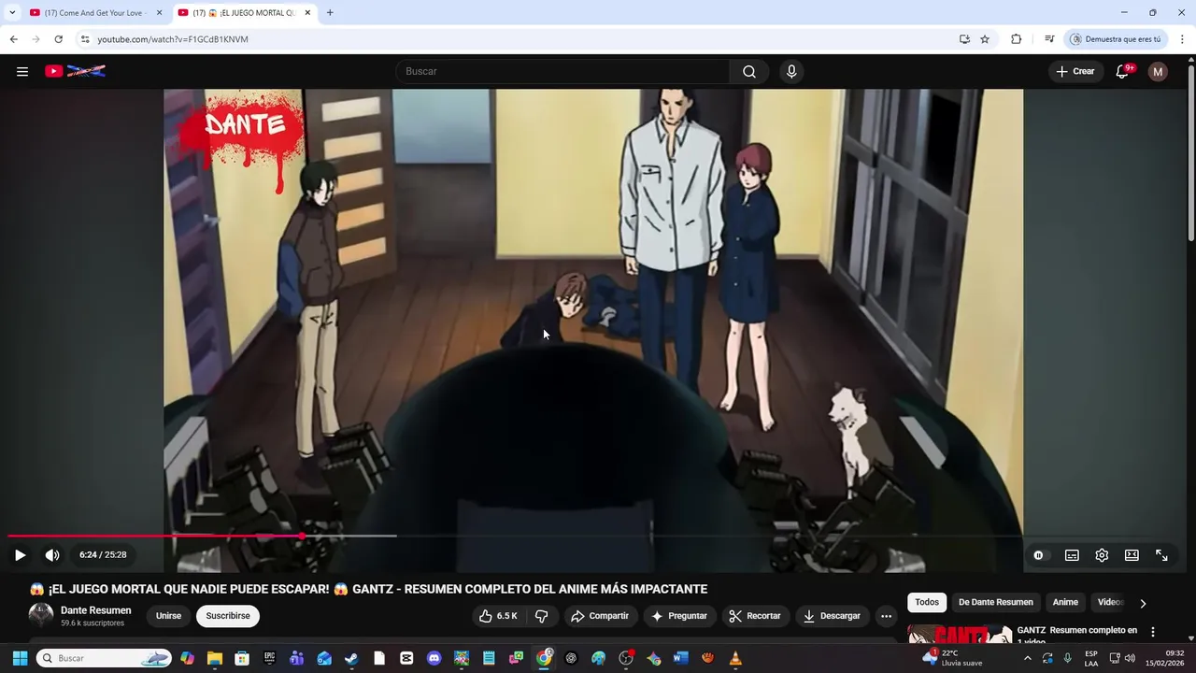Dislike the video
The height and width of the screenshot is (673, 1196).
[x=541, y=616]
